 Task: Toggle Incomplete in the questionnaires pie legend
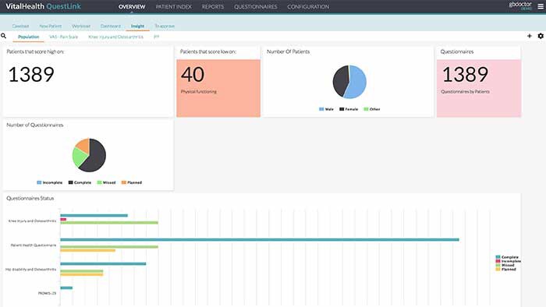(x=50, y=182)
